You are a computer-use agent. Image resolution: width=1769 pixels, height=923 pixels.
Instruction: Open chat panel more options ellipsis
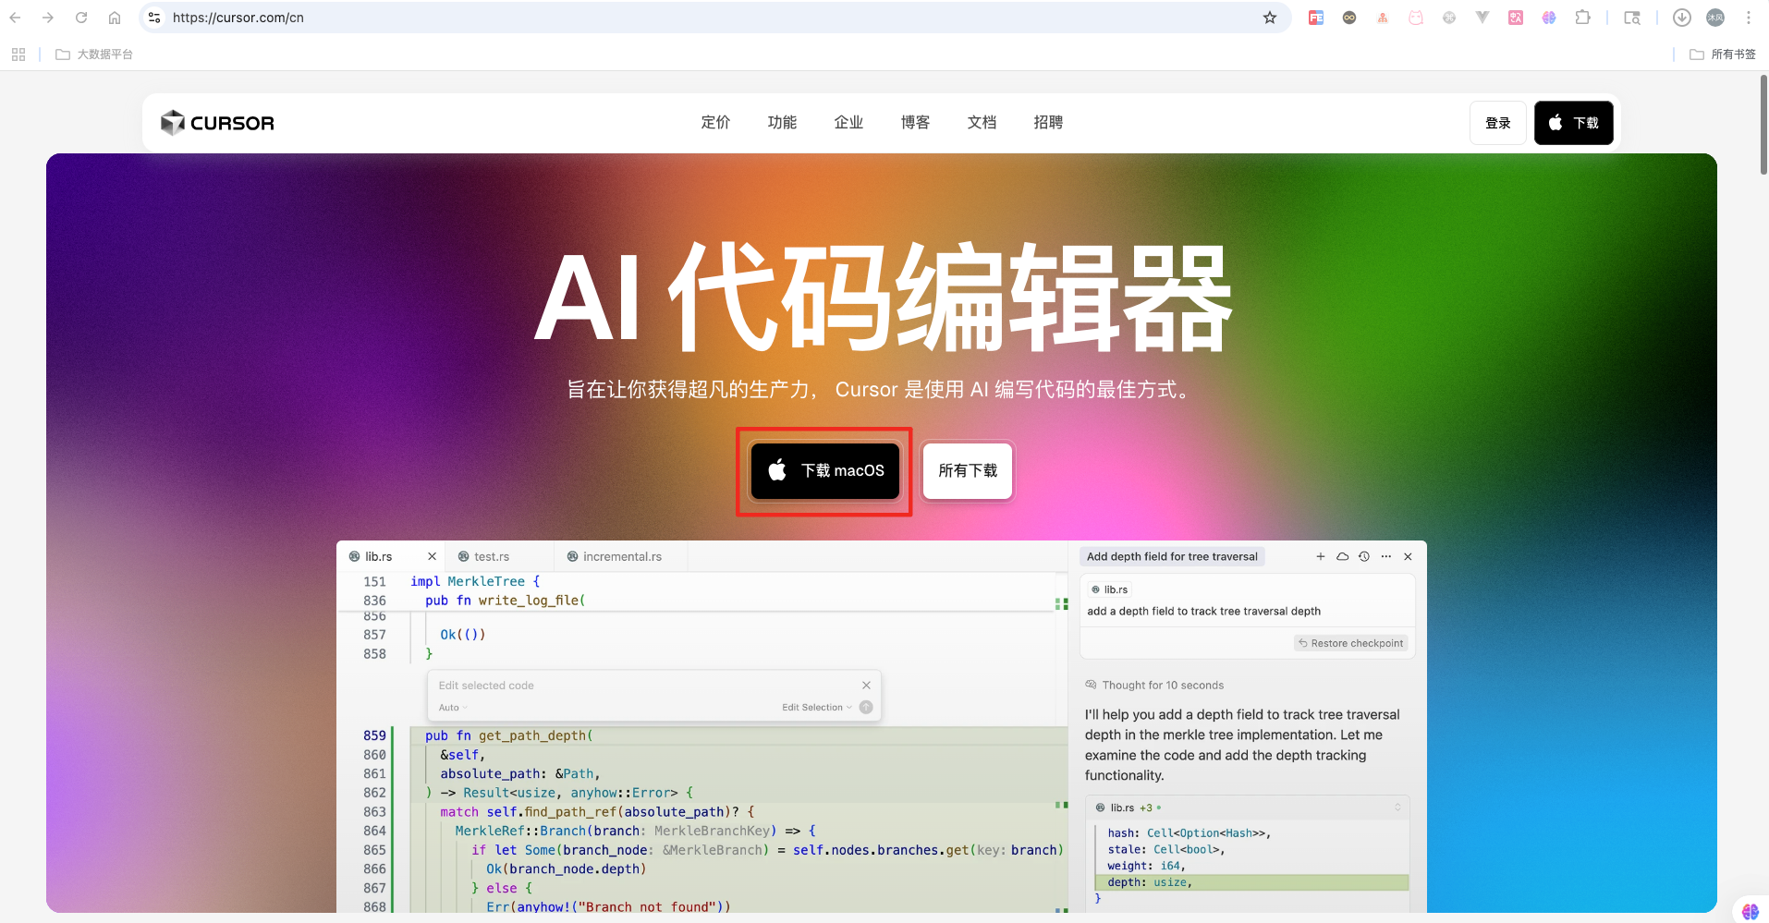click(x=1386, y=556)
